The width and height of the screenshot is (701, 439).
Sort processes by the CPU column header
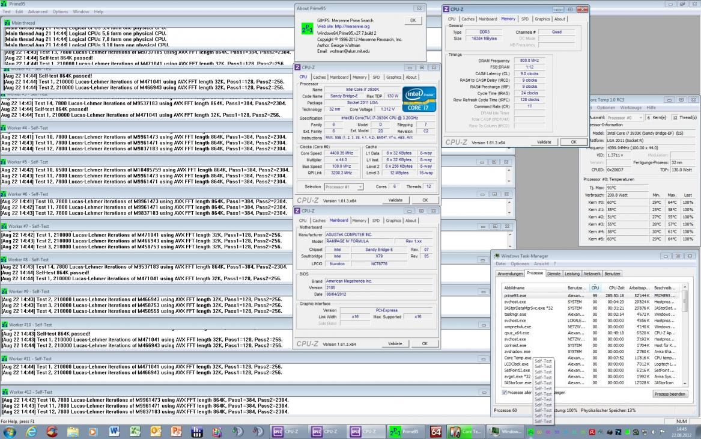pyautogui.click(x=595, y=287)
